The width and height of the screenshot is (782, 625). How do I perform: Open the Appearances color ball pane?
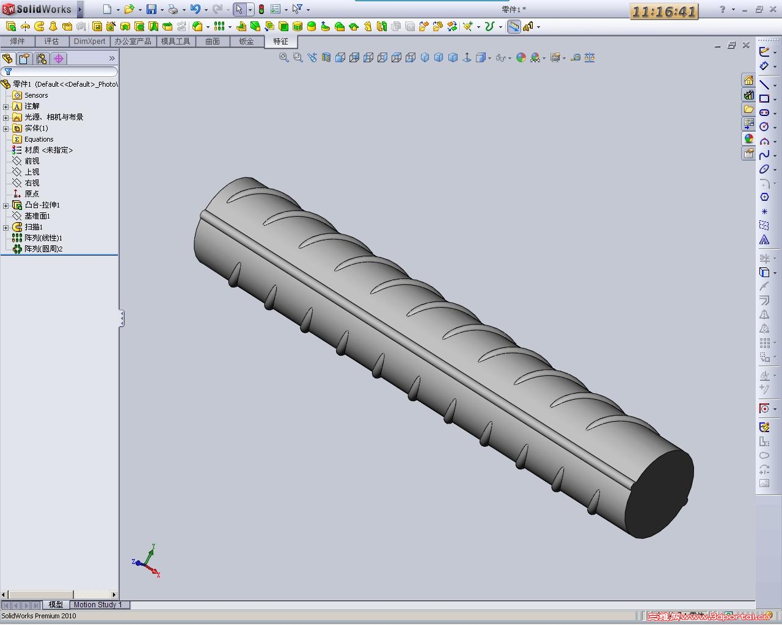point(748,139)
